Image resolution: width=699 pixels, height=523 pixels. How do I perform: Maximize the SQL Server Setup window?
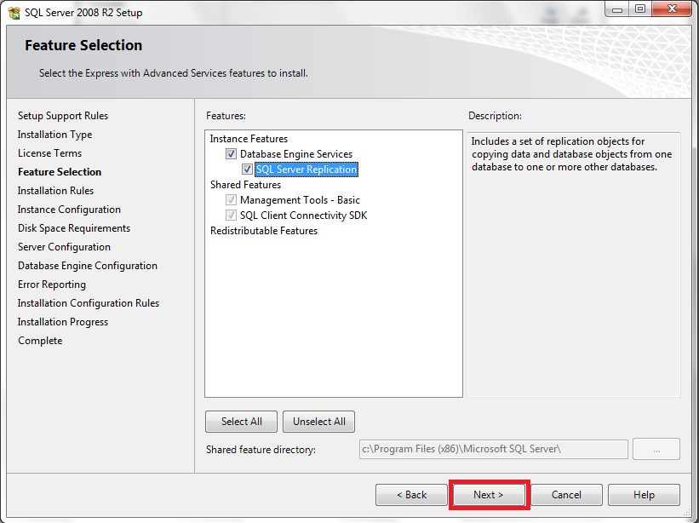tap(640, 9)
